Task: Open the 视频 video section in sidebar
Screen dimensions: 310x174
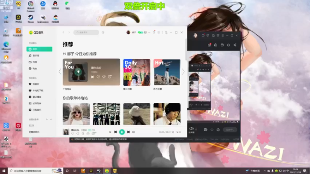Action: click(x=33, y=62)
